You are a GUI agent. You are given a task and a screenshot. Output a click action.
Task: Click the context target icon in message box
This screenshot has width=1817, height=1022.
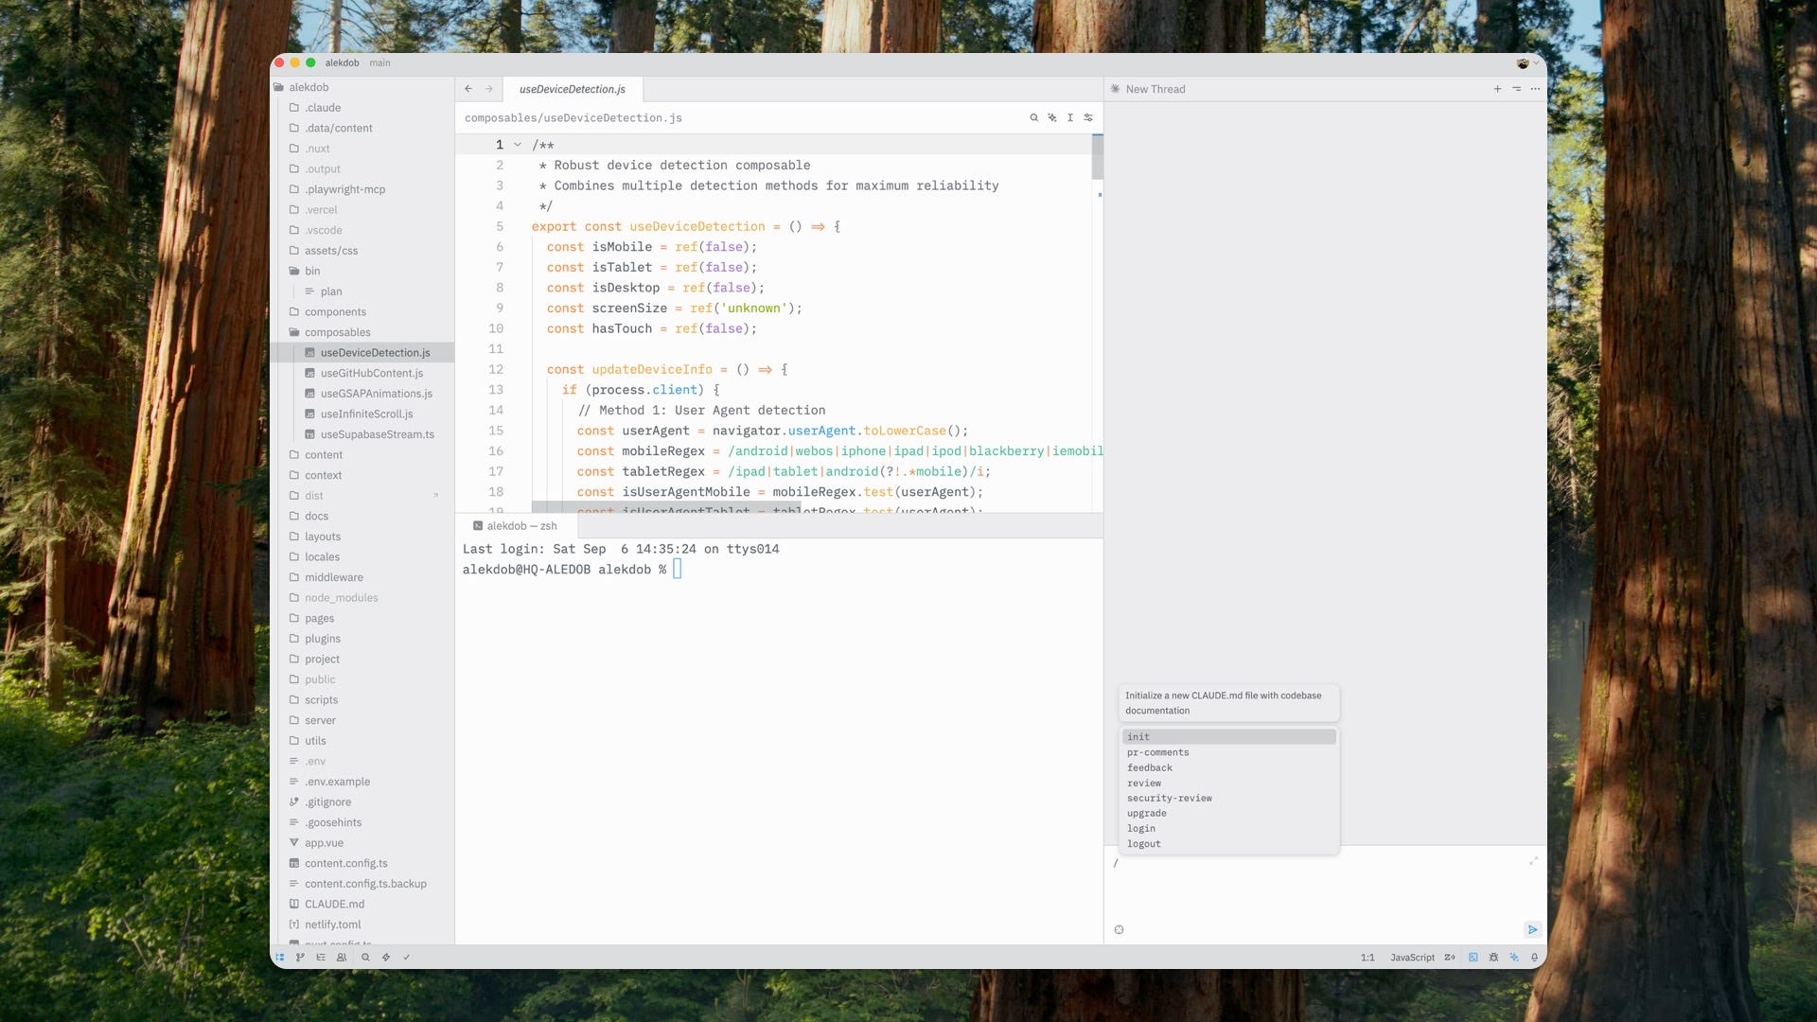[x=1119, y=929]
